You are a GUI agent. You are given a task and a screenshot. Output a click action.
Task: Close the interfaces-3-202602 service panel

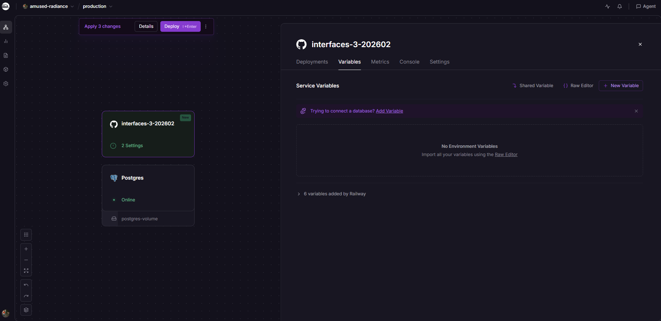click(640, 44)
